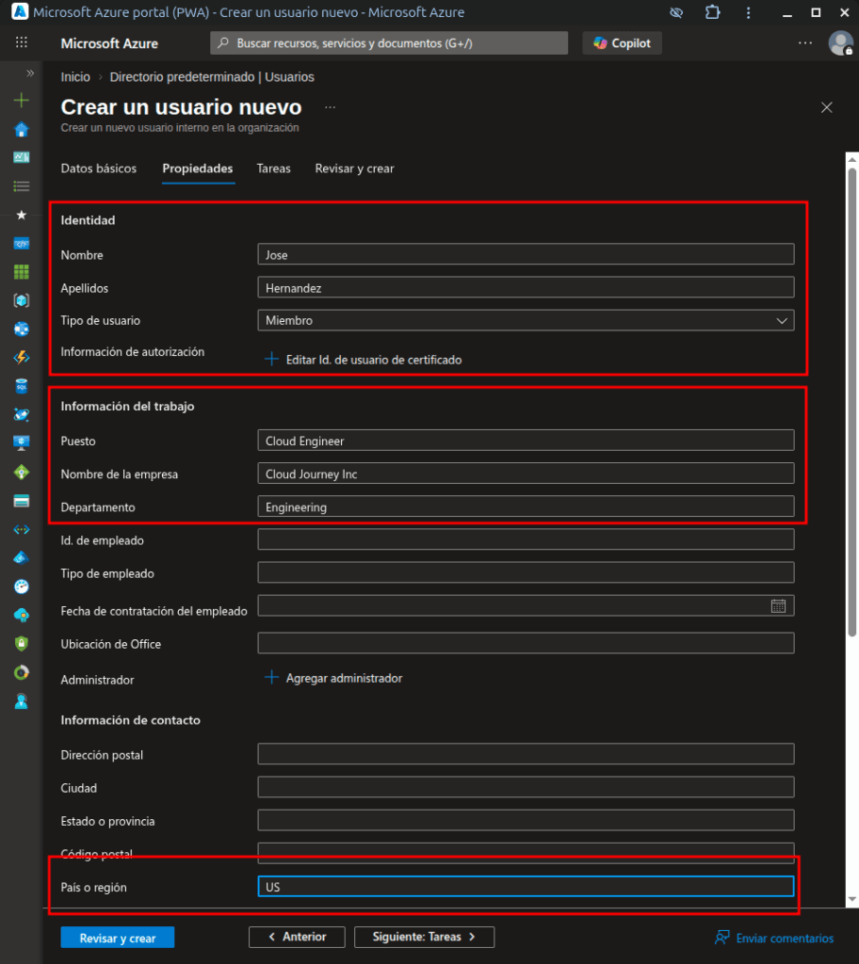Click the All resources green grid icon
The height and width of the screenshot is (964, 859).
21,272
